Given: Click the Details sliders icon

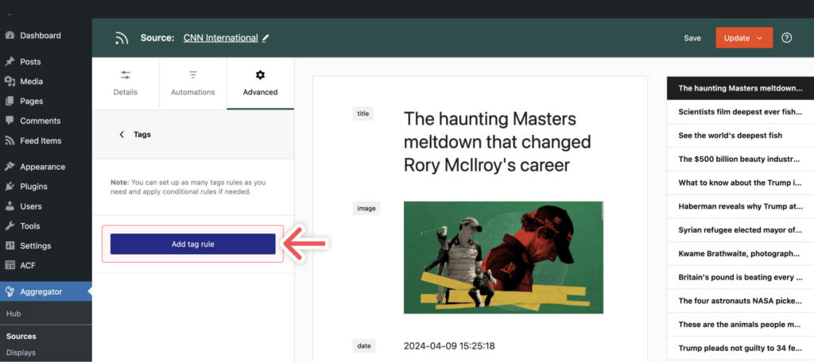Looking at the screenshot, I should (x=125, y=75).
